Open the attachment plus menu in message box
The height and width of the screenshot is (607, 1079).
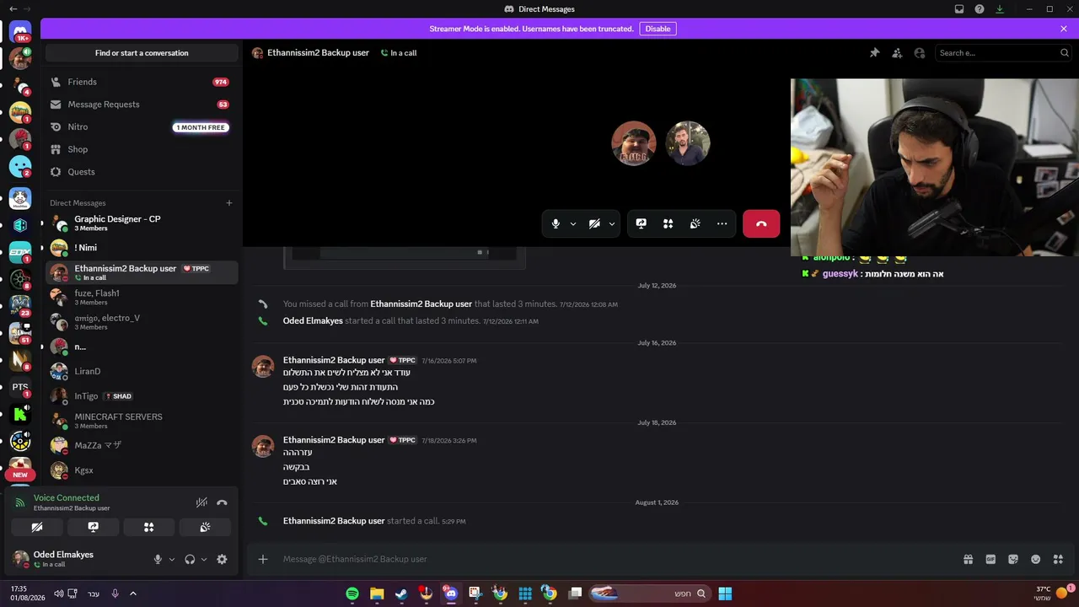click(263, 559)
